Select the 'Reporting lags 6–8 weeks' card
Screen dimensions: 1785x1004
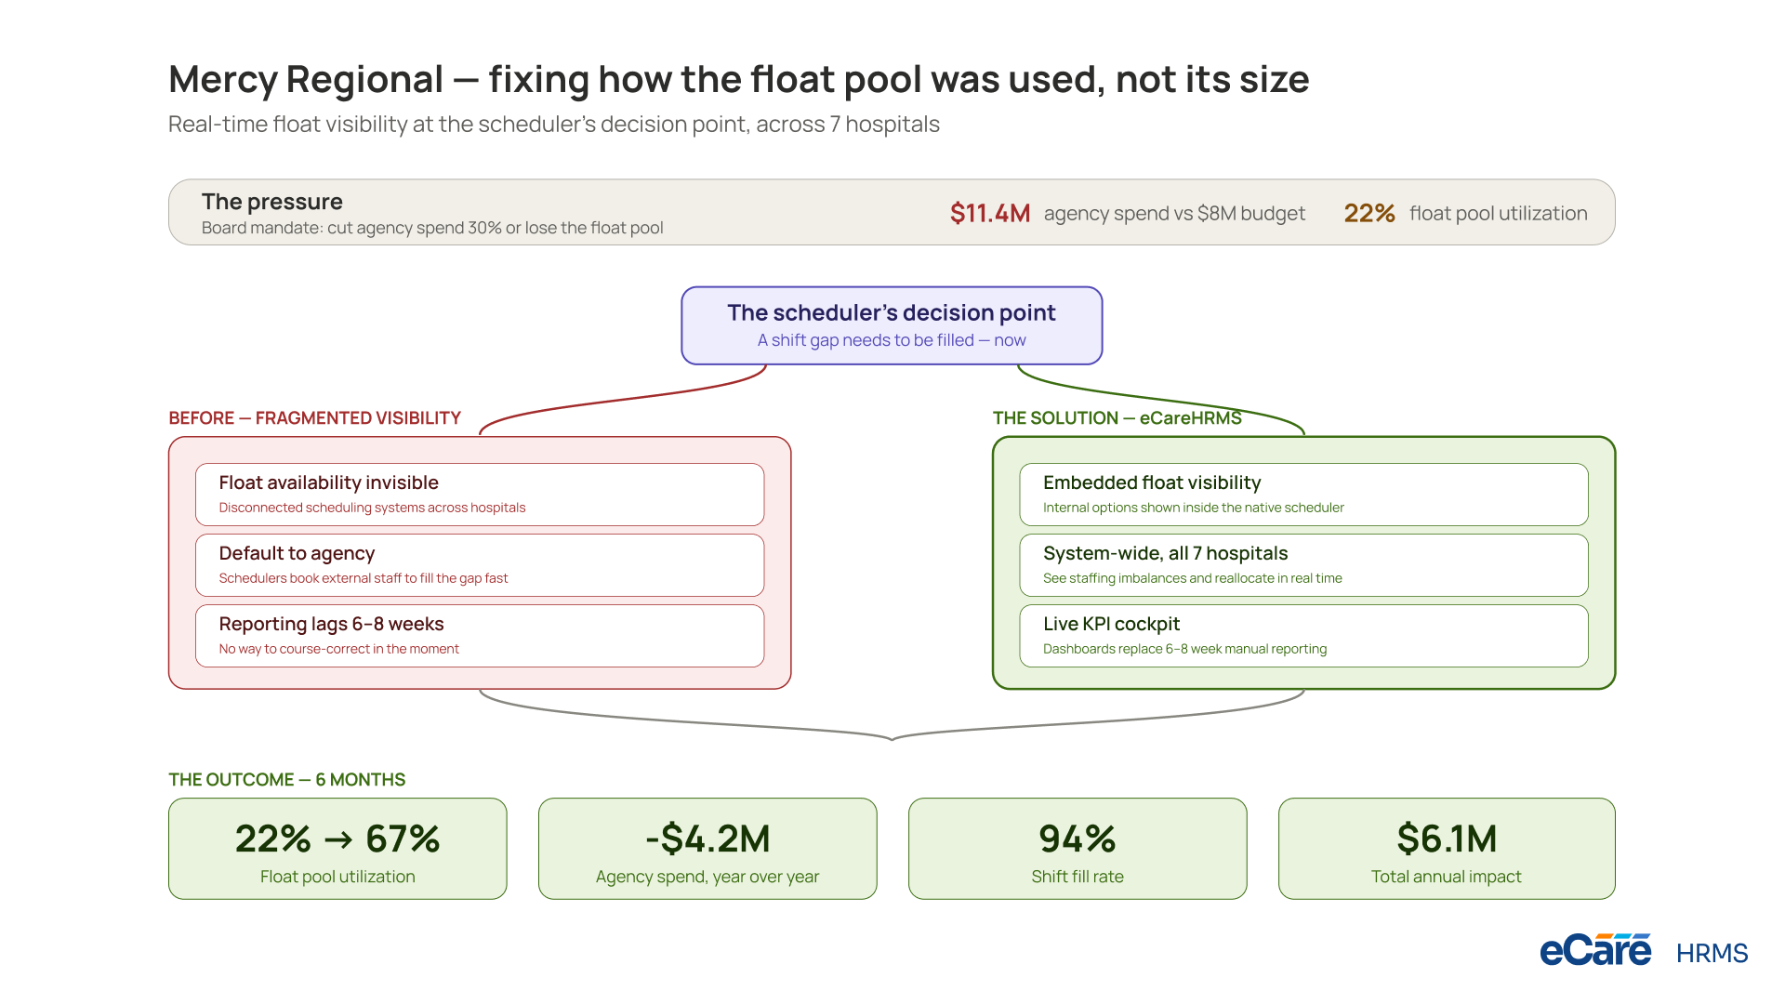click(x=480, y=636)
